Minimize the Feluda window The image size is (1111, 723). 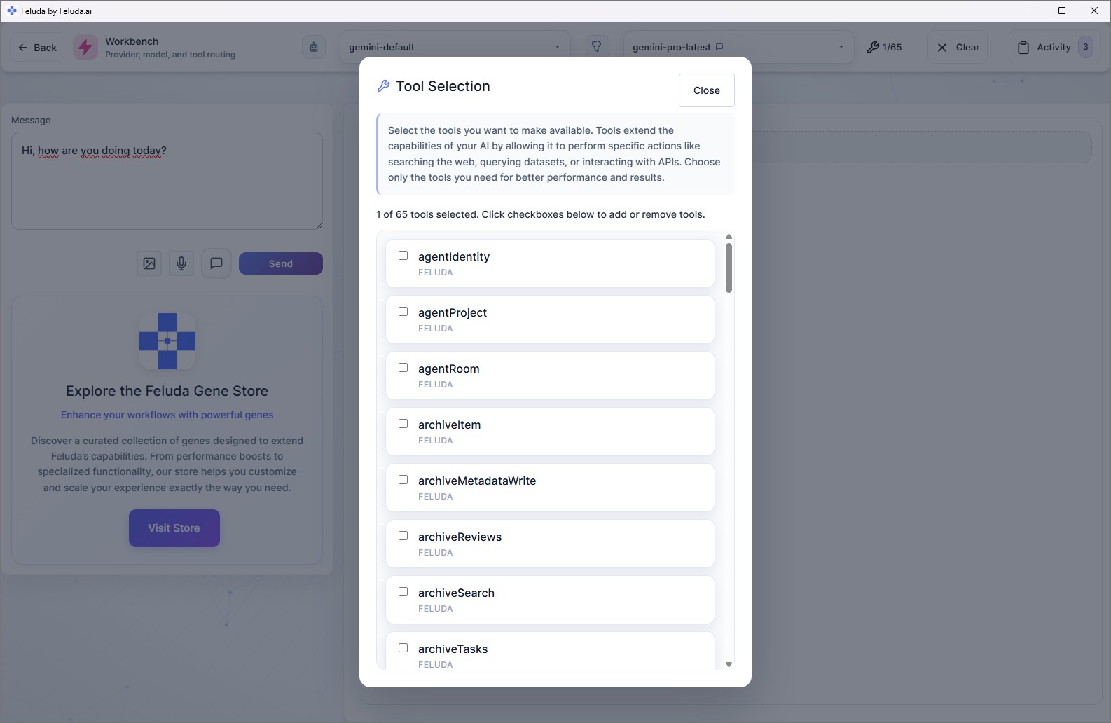pyautogui.click(x=1030, y=11)
